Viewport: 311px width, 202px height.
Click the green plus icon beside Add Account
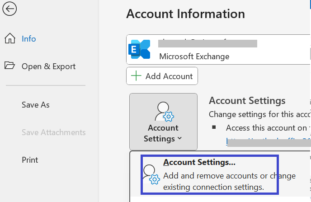click(x=136, y=76)
